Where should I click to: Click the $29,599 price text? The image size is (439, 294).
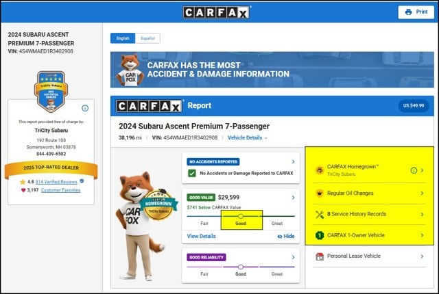coord(228,198)
